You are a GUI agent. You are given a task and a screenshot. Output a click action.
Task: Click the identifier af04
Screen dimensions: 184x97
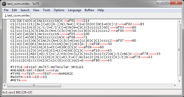[x=120, y=31]
